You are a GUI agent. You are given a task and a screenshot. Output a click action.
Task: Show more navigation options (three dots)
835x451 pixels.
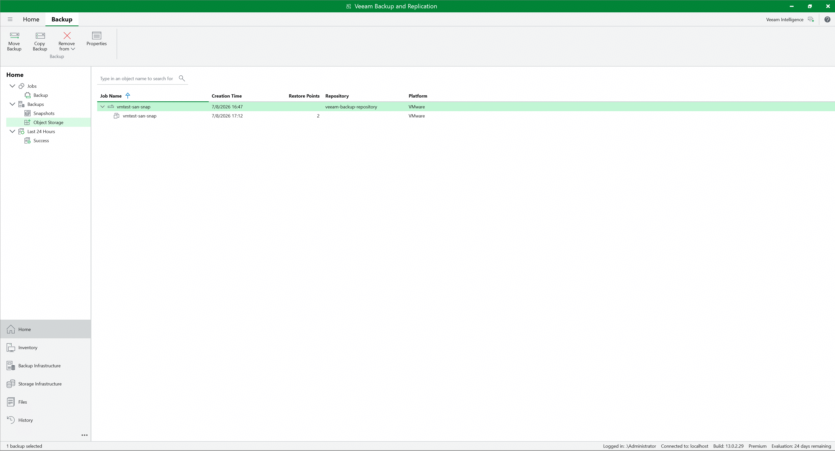pos(85,435)
